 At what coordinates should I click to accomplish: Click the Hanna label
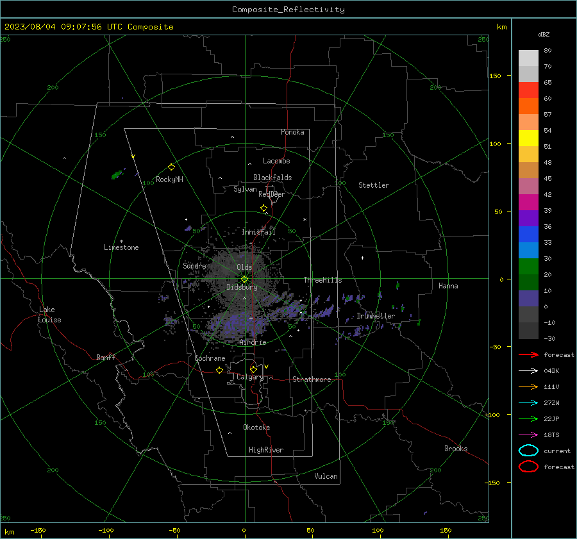tap(448, 286)
